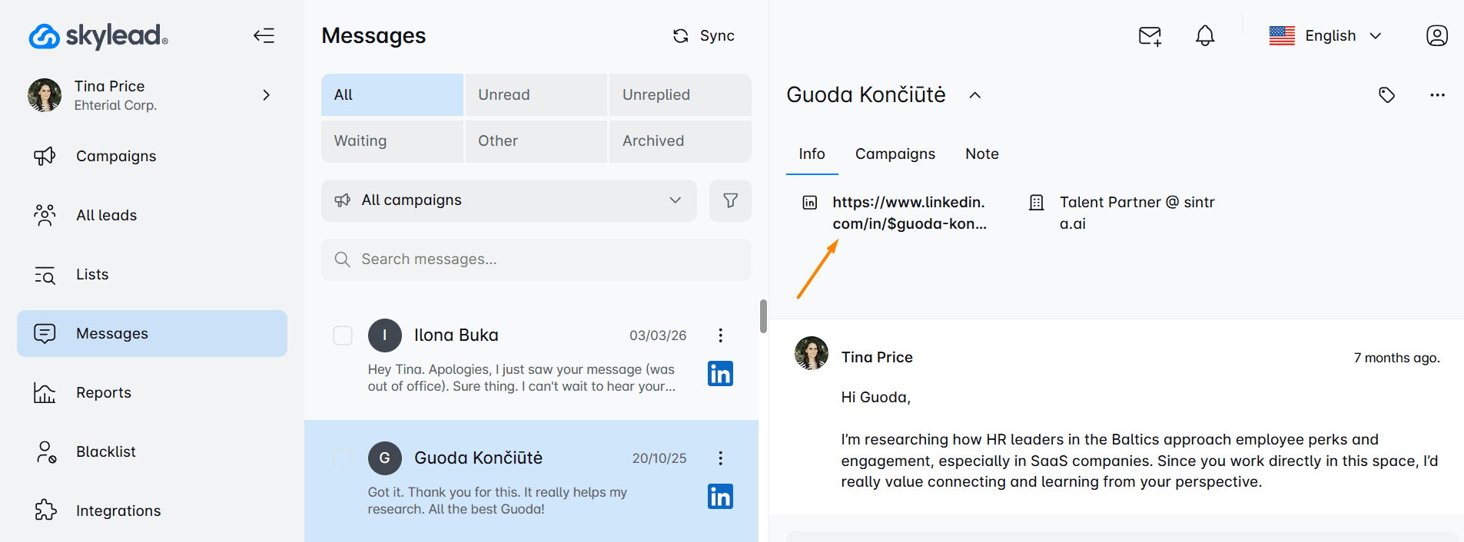This screenshot has width=1464, height=542.
Task: Click LinkedIn icon on Ilona Buka message
Action: click(720, 374)
